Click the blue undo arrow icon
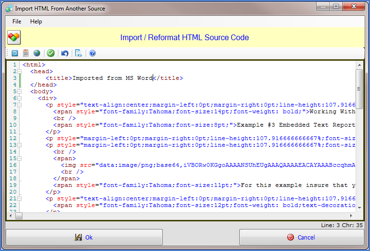The image size is (370, 251). (x=65, y=53)
